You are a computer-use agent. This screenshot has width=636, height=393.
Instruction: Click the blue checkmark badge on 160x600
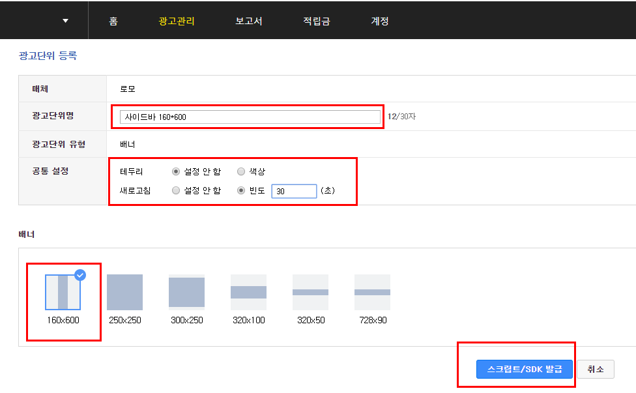[x=80, y=275]
